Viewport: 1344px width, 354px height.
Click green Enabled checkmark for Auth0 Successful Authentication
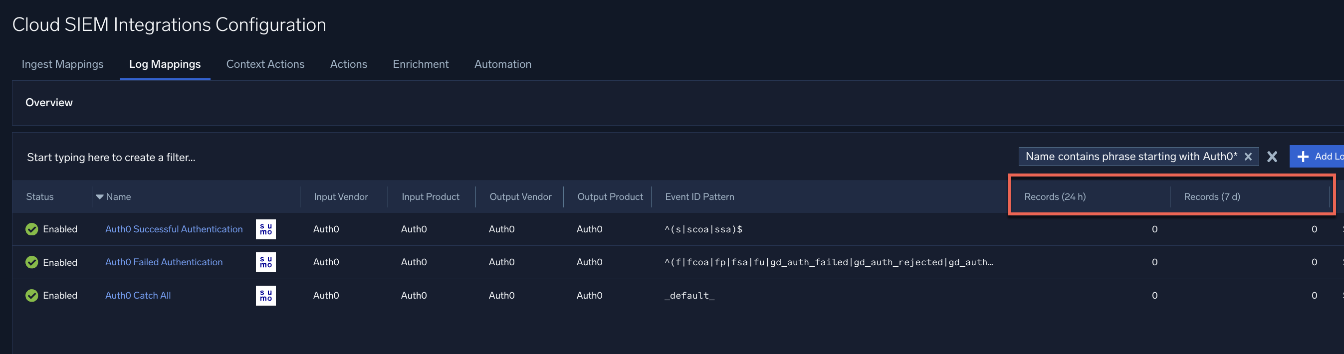tap(32, 229)
